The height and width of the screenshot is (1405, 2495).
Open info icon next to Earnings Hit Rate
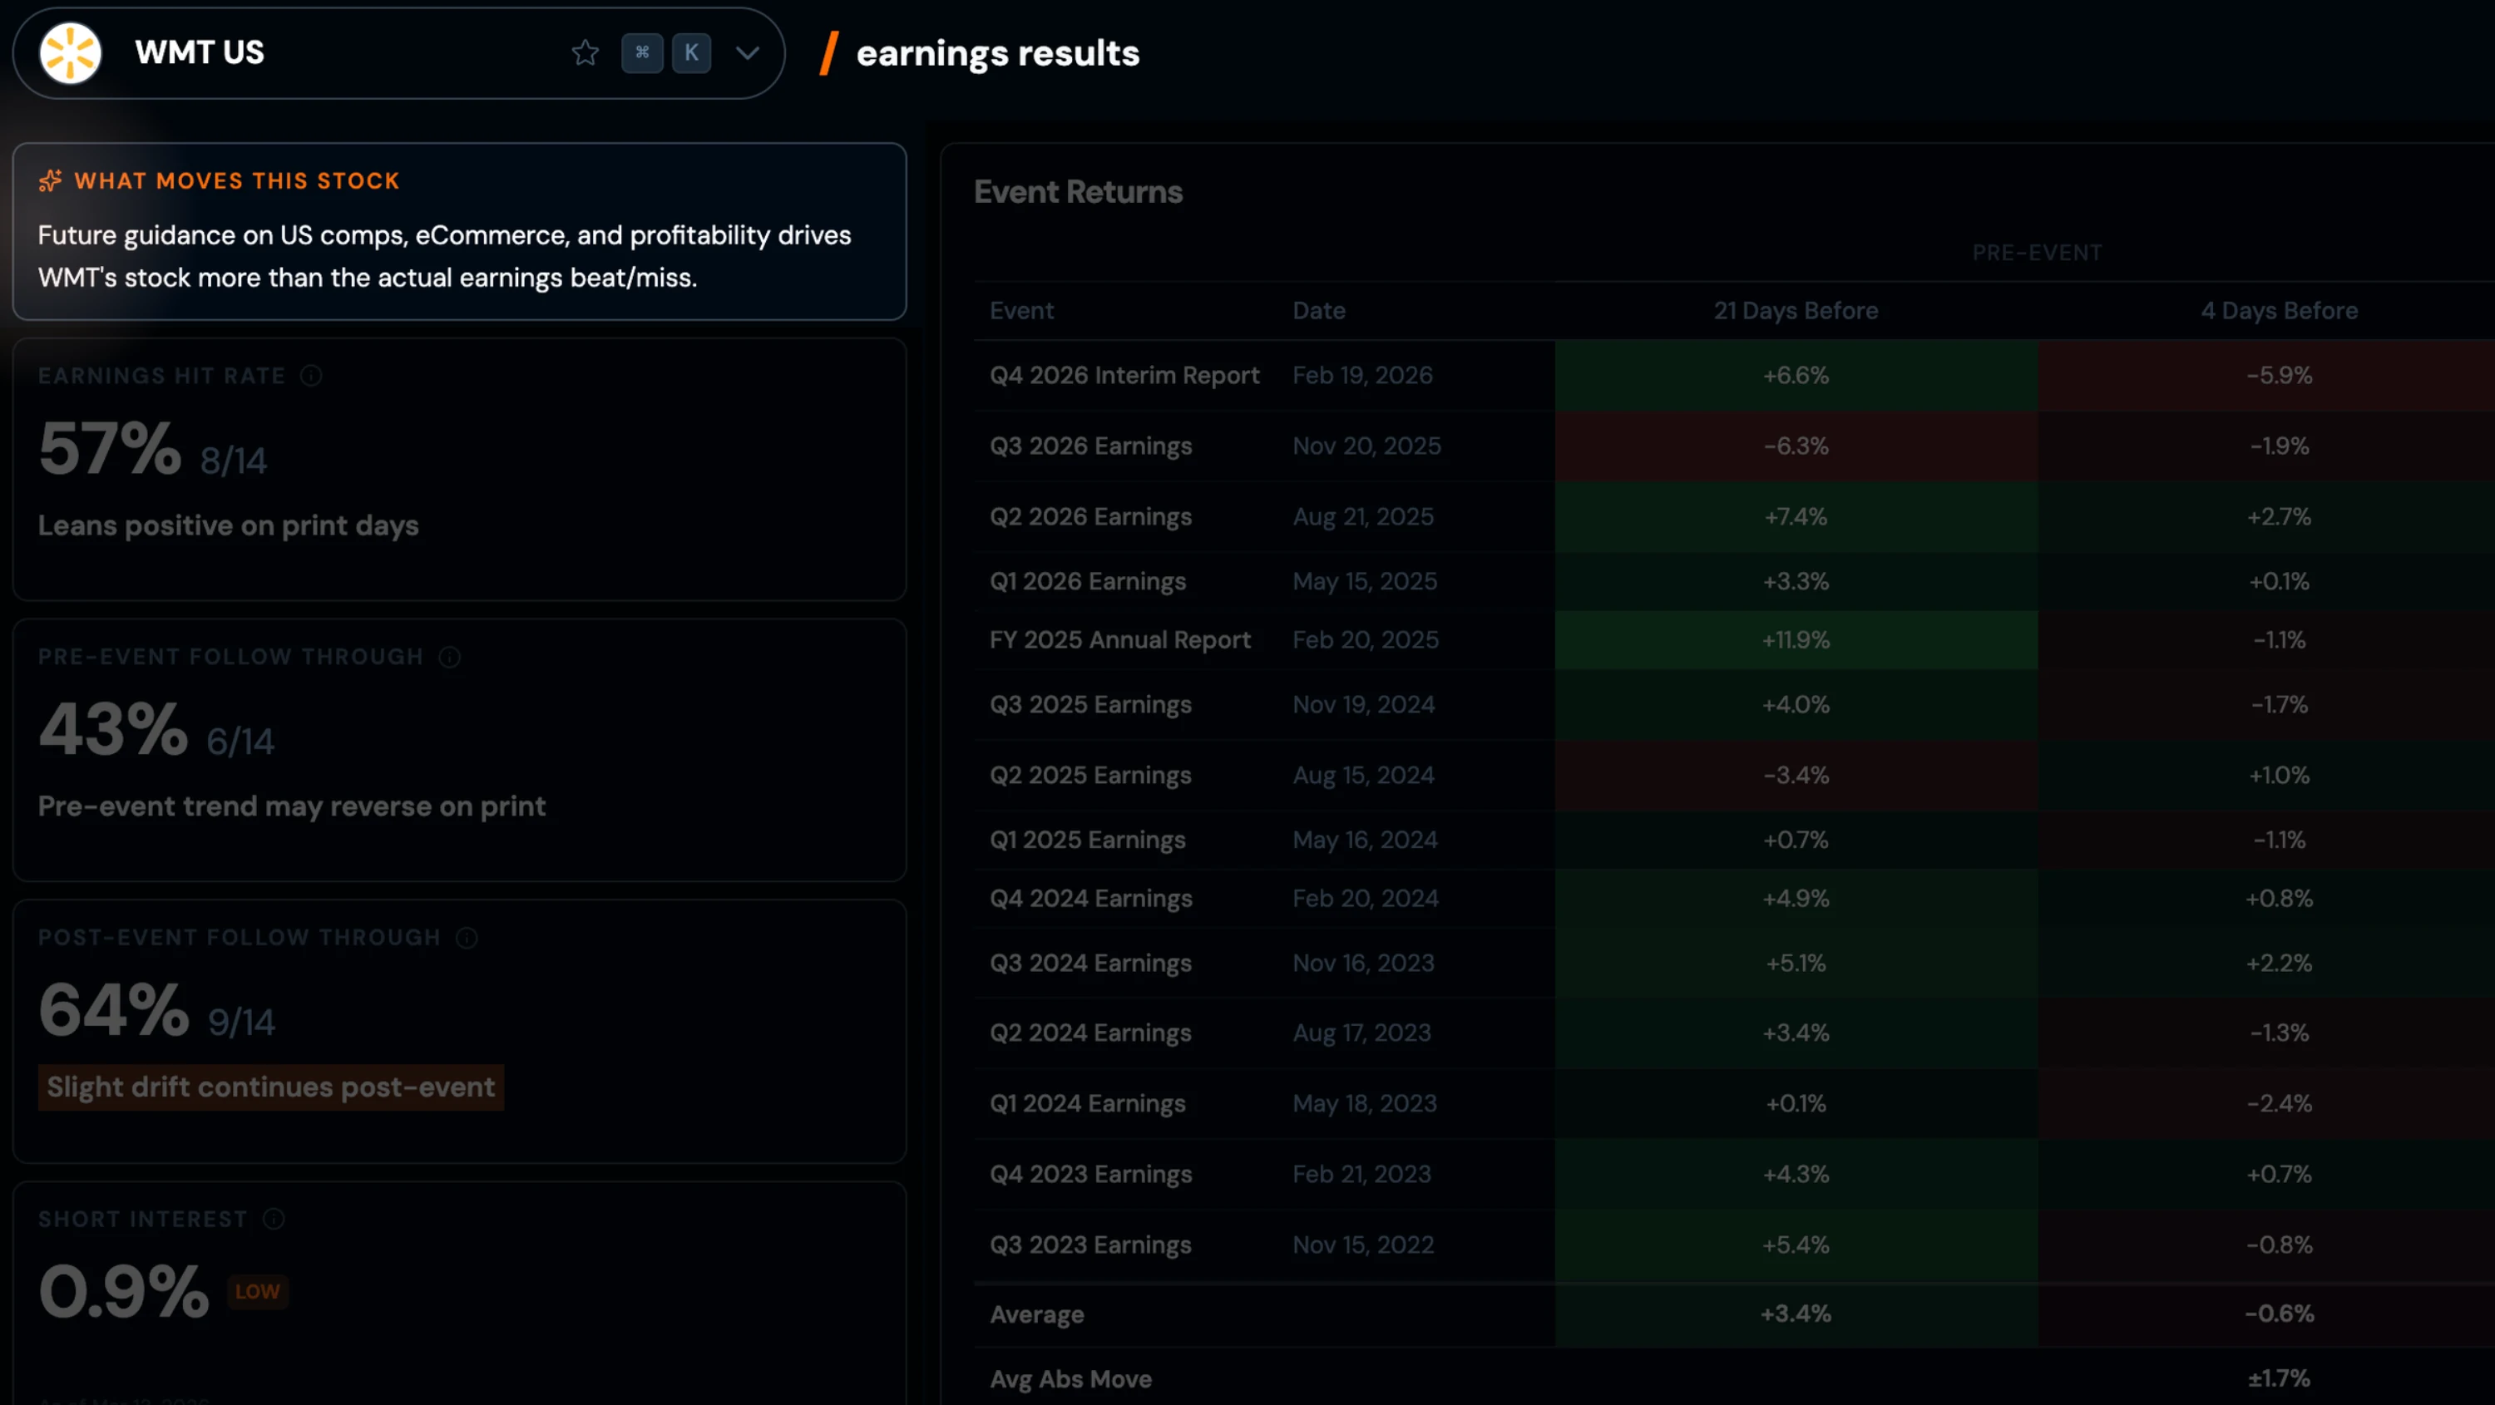(x=311, y=376)
